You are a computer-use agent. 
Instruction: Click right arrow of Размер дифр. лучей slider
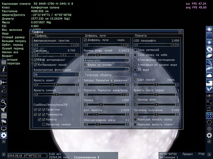[127, 55]
